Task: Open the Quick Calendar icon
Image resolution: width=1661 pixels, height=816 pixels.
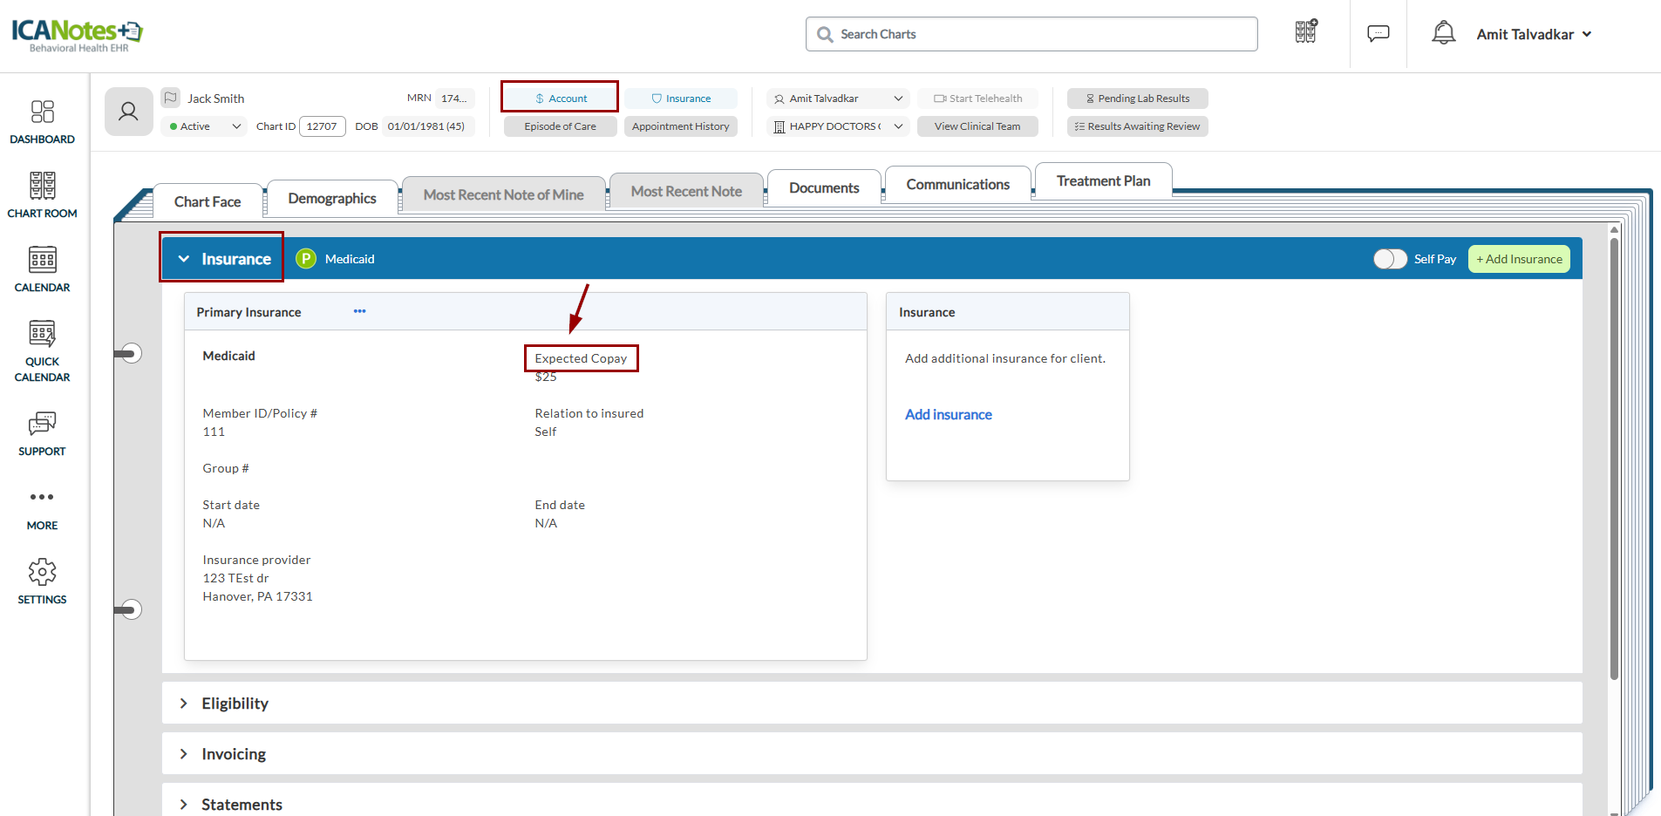Action: pyautogui.click(x=42, y=350)
